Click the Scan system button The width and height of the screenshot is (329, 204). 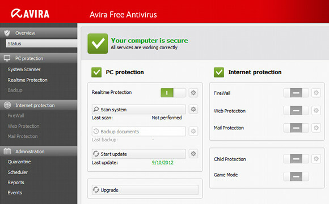139,109
